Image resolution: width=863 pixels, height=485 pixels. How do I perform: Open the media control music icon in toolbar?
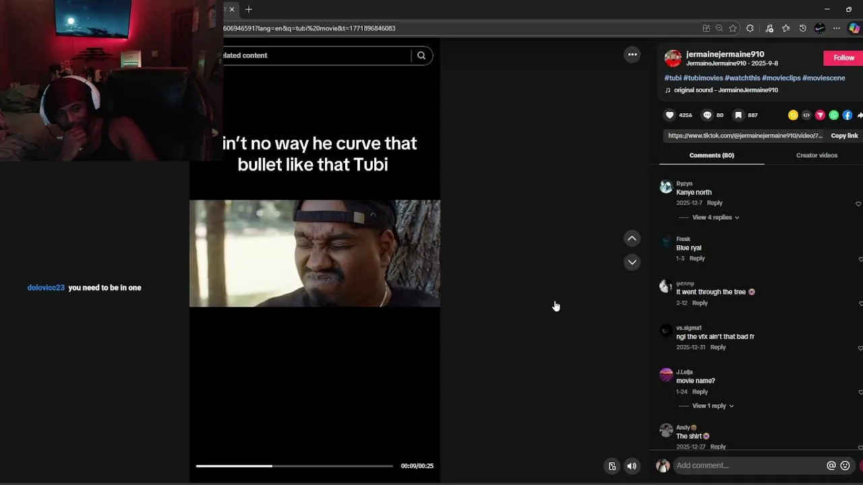coord(769,28)
